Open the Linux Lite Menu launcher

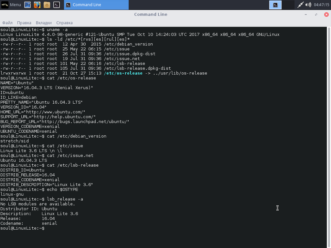click(11, 5)
